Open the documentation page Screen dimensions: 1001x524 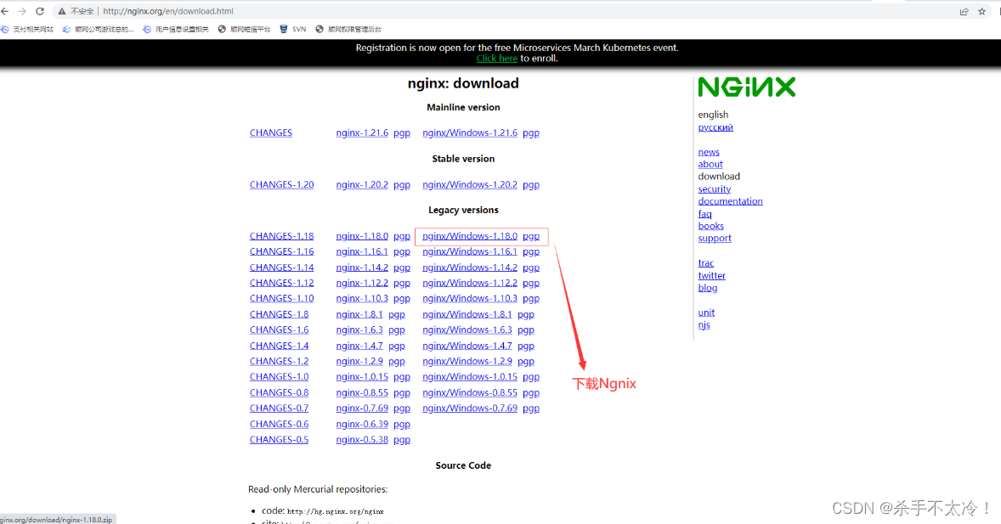tap(730, 201)
